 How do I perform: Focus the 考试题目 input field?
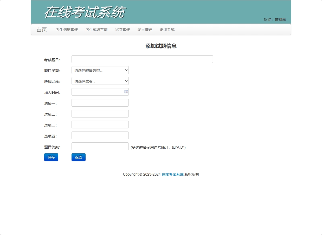142,59
